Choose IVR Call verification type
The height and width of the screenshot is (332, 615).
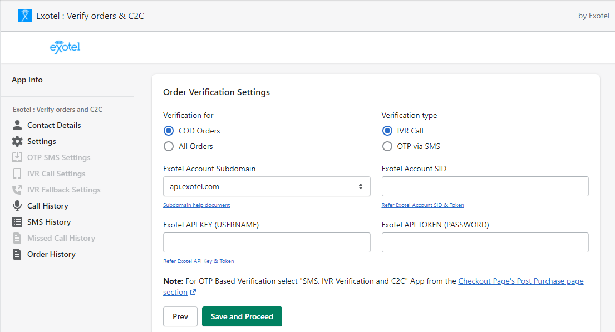pos(387,131)
